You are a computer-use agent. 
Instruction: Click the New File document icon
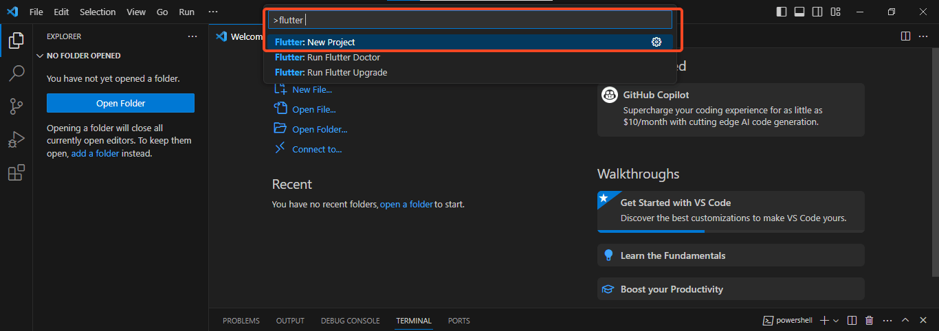click(280, 89)
